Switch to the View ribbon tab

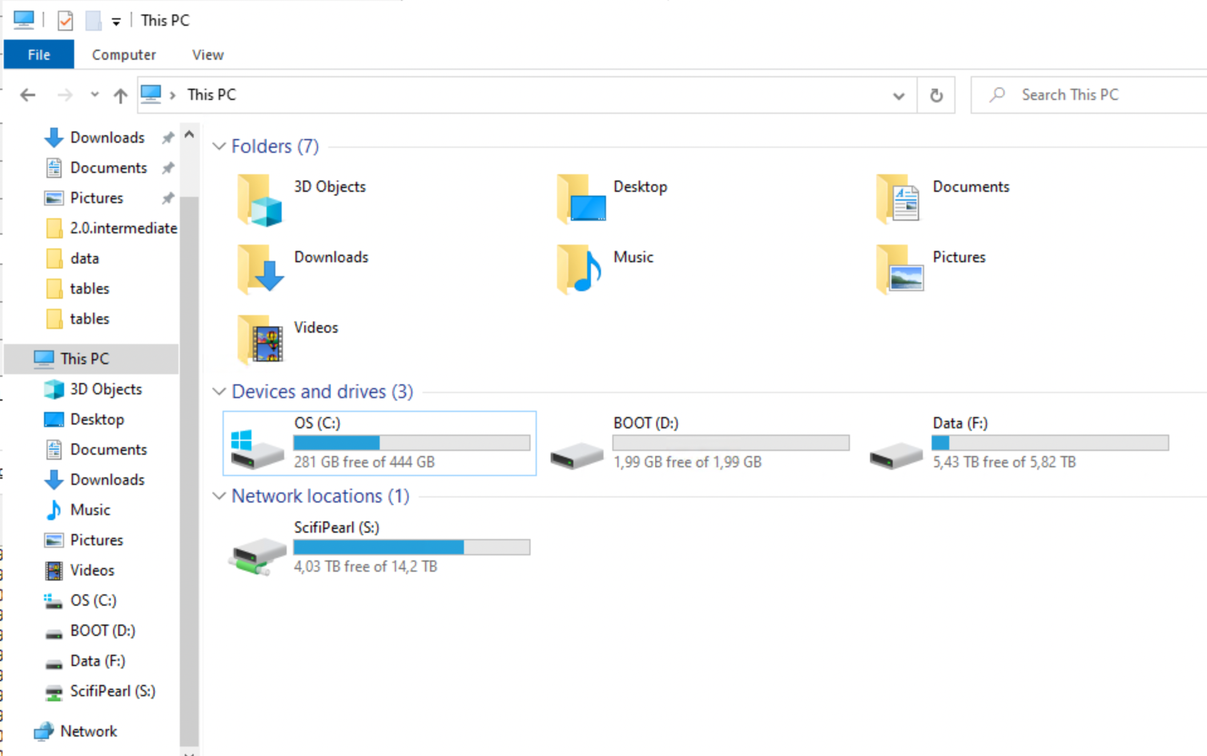207,55
